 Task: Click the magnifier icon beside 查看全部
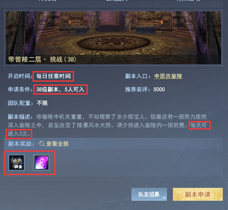point(42,144)
